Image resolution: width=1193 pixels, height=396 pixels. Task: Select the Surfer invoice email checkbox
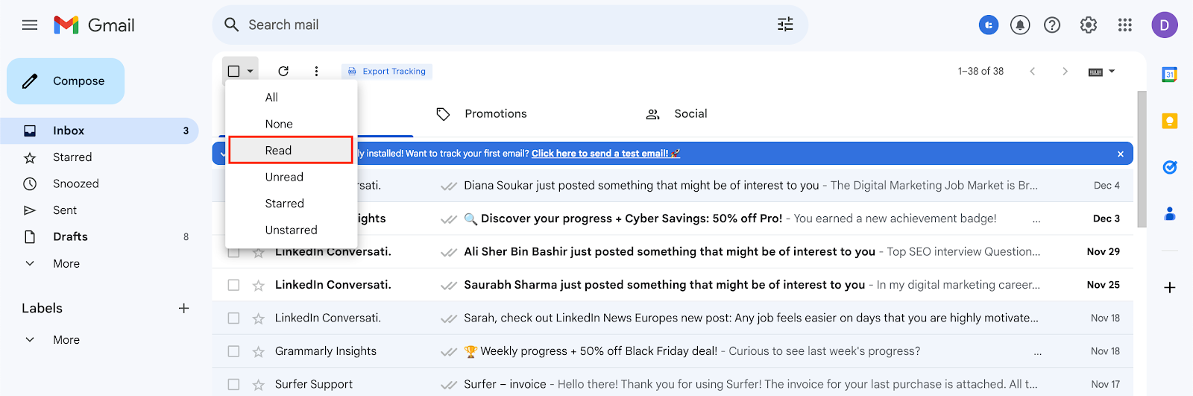click(x=234, y=384)
